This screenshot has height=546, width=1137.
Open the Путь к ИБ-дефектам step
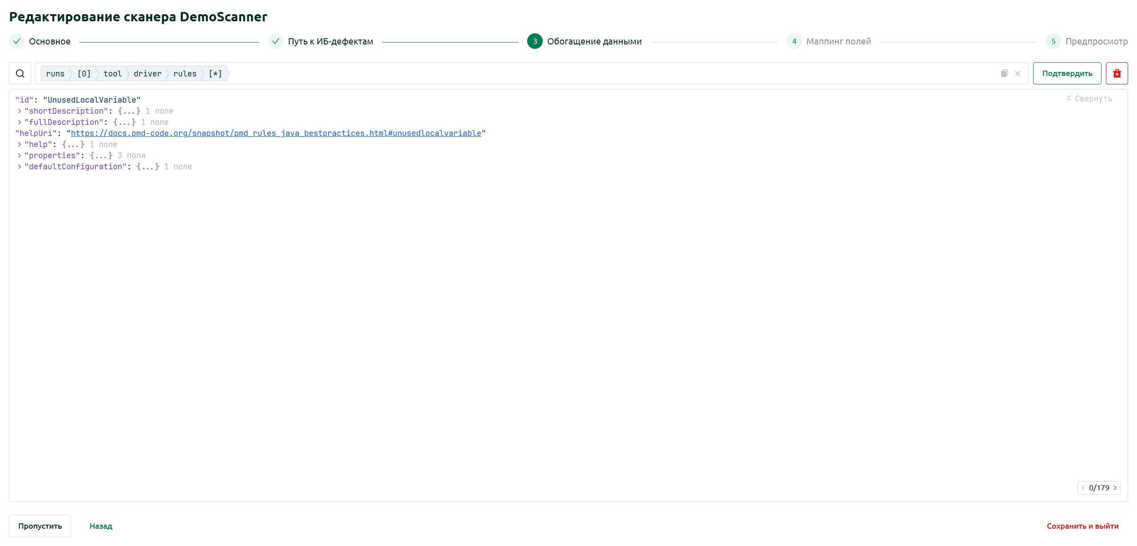pyautogui.click(x=330, y=41)
